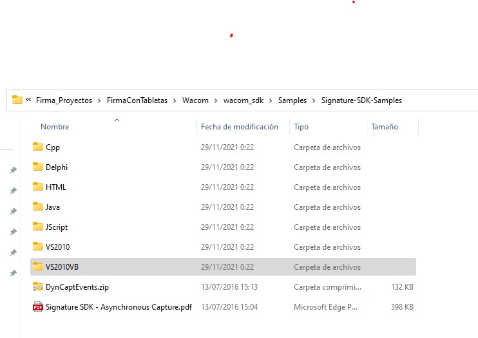Sort by Tipo column header
Screen dimensions: 478x338
[x=301, y=127]
